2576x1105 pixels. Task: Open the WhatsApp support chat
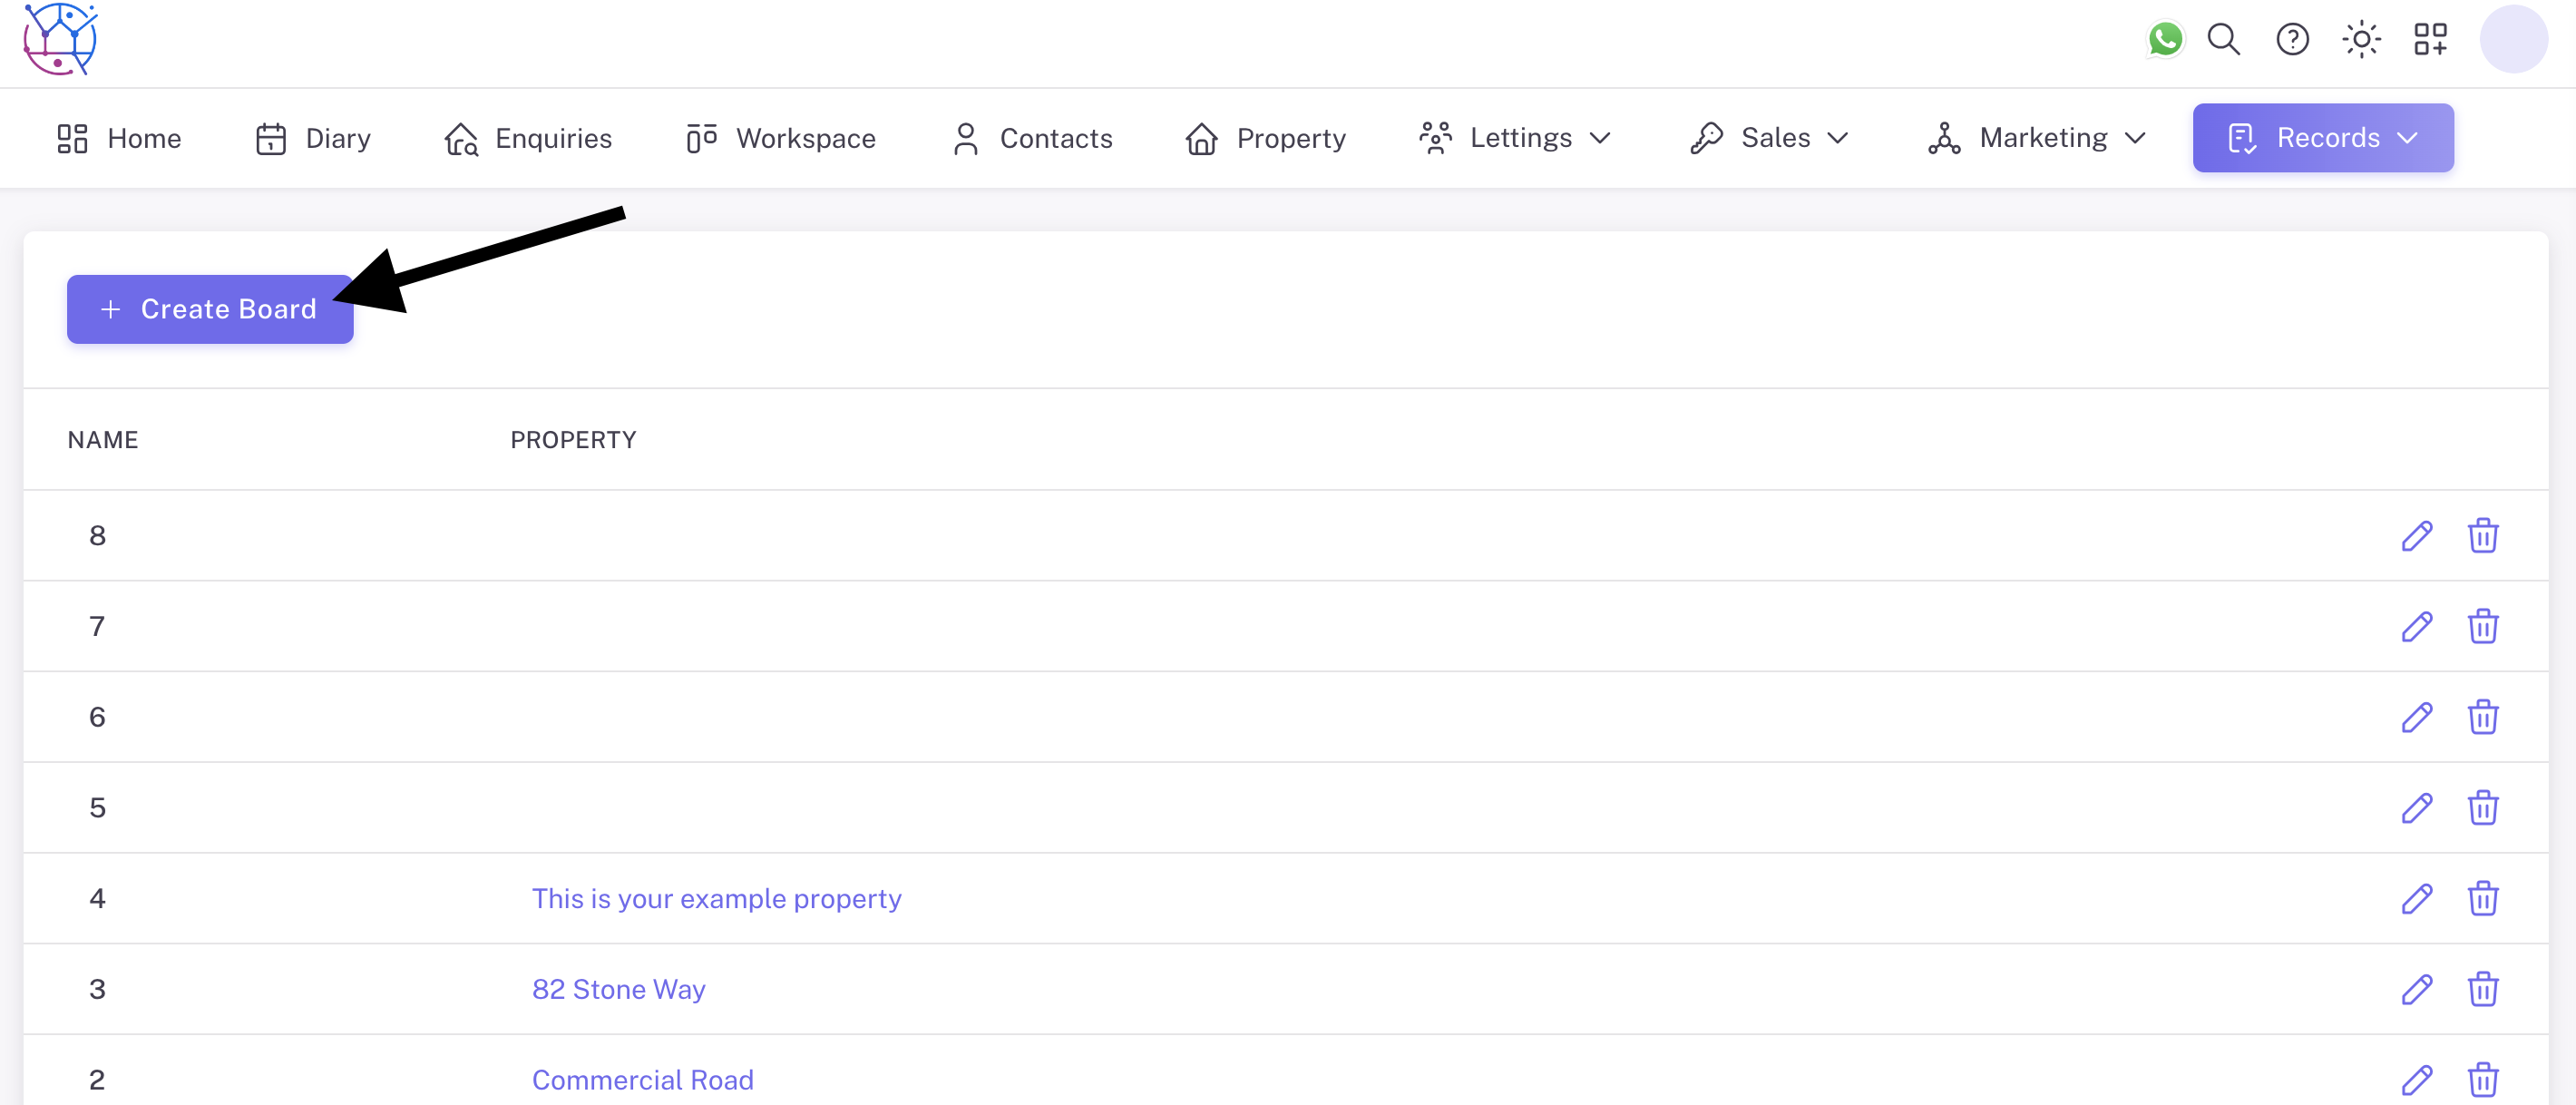coord(2164,40)
